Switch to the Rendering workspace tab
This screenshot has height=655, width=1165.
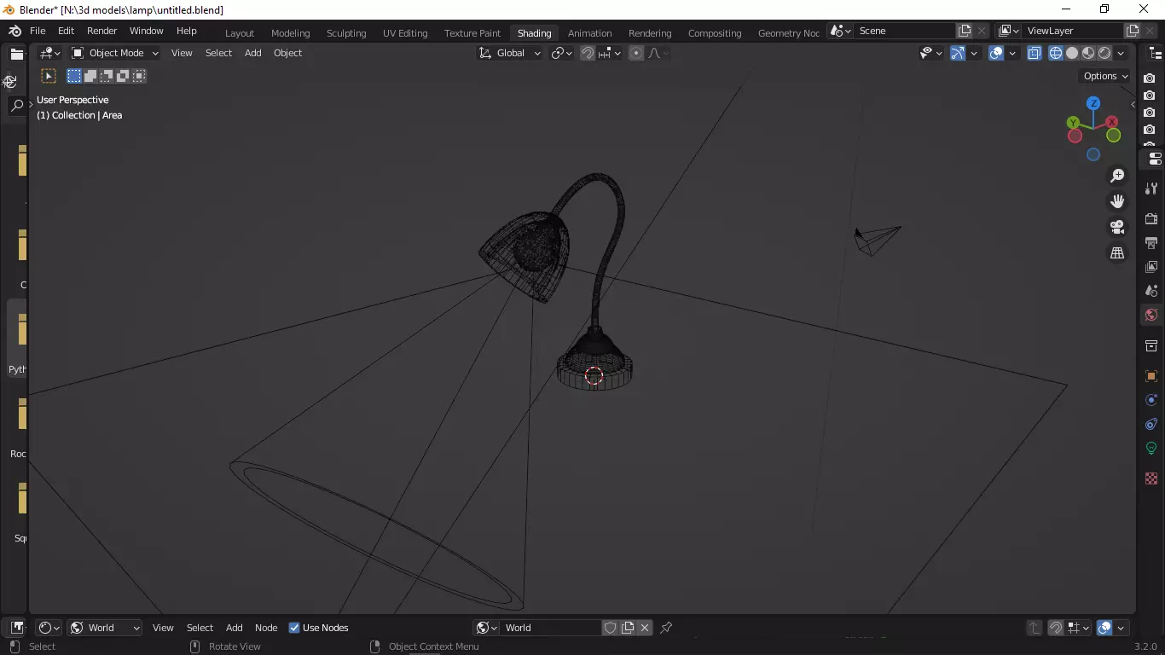[650, 33]
